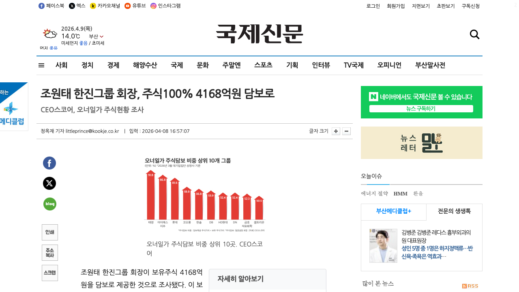Viewport: 519px width, 292px height.
Task: Open the 메디클럽 side banner
Action: tap(14, 107)
